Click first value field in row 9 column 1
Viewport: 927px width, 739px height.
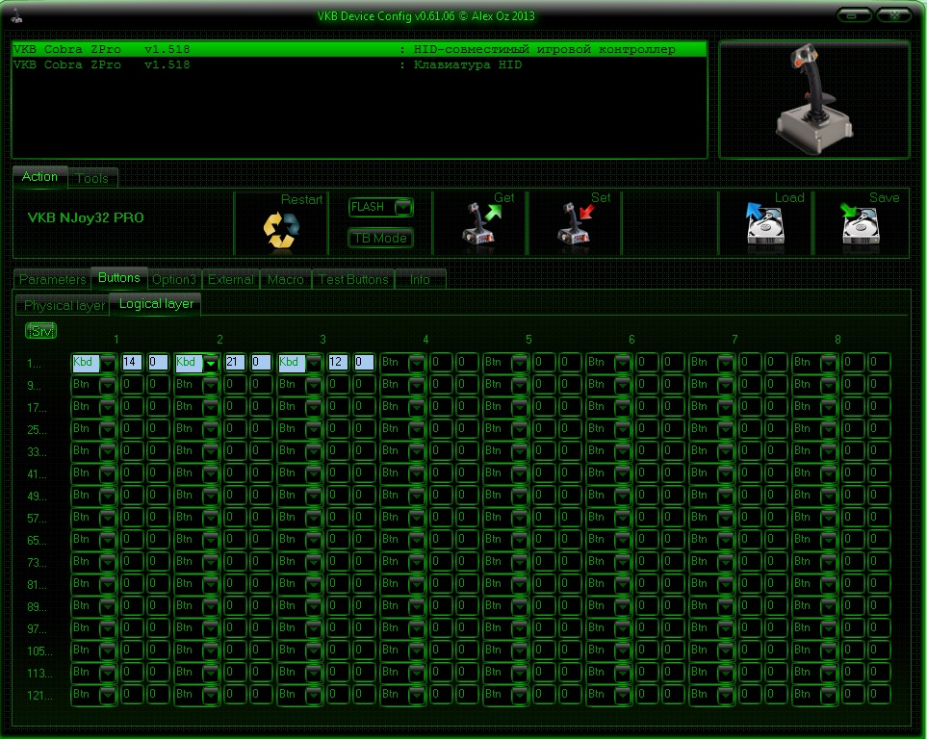pos(132,385)
